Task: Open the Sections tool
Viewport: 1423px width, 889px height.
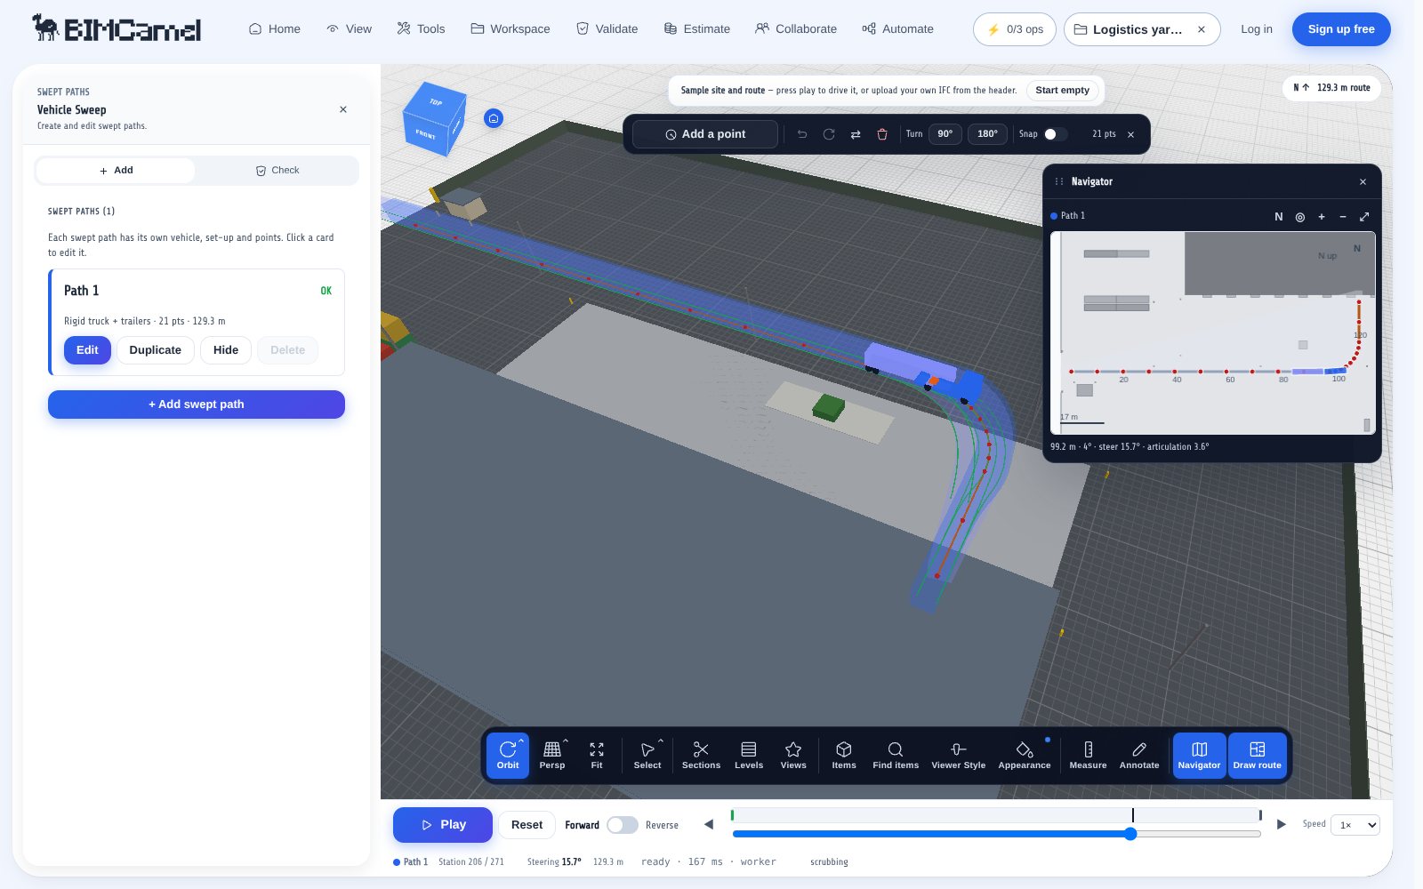Action: 701,756
